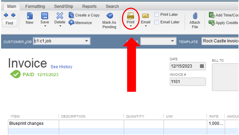Click the Invoice # field
Screen dimensions: 239x135
tap(188, 82)
